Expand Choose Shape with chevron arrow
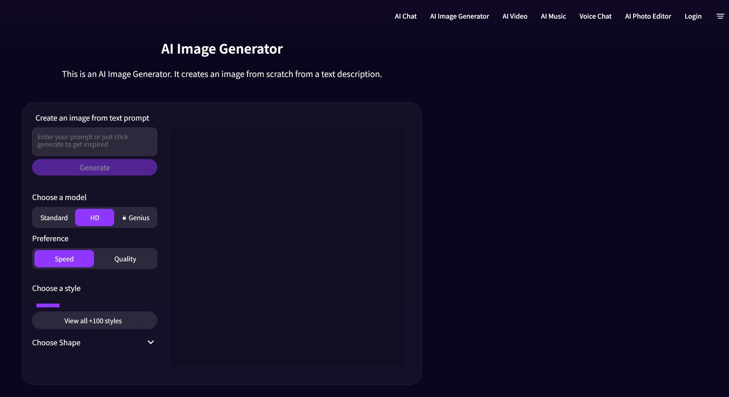 tap(151, 342)
